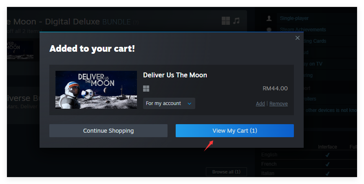
Task: Click the Steam Achievements gear icon
Action: click(269, 29)
